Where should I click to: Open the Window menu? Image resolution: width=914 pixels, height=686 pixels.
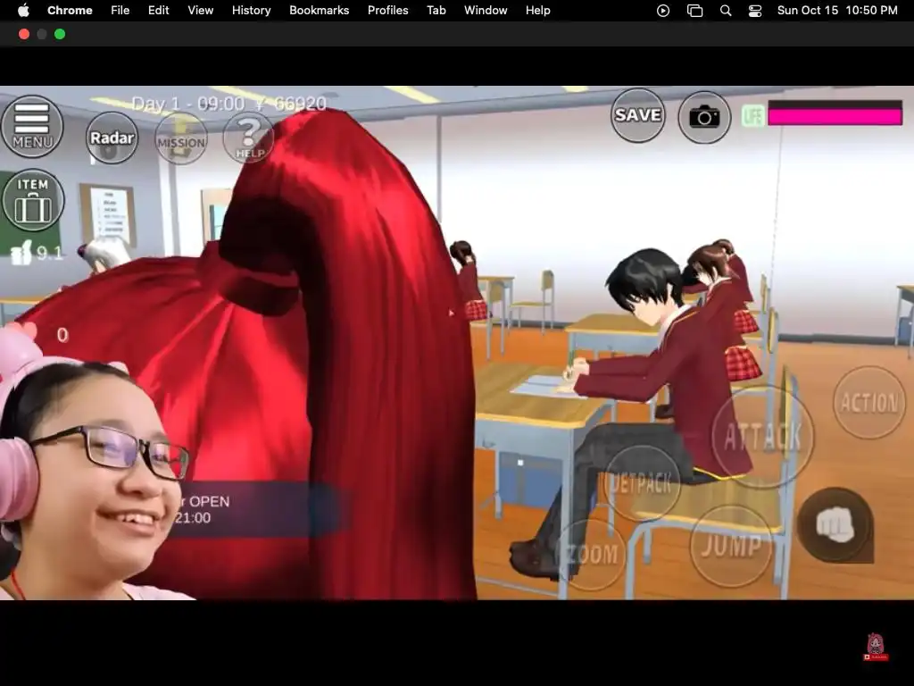tap(486, 11)
